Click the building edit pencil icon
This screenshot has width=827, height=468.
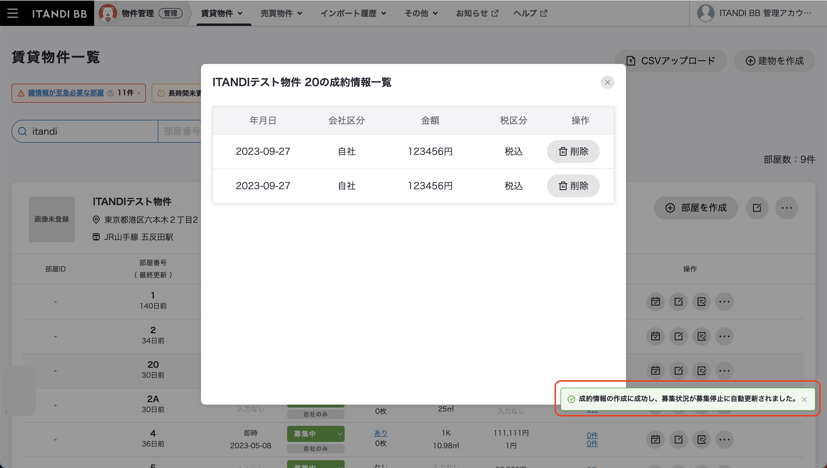click(x=757, y=208)
